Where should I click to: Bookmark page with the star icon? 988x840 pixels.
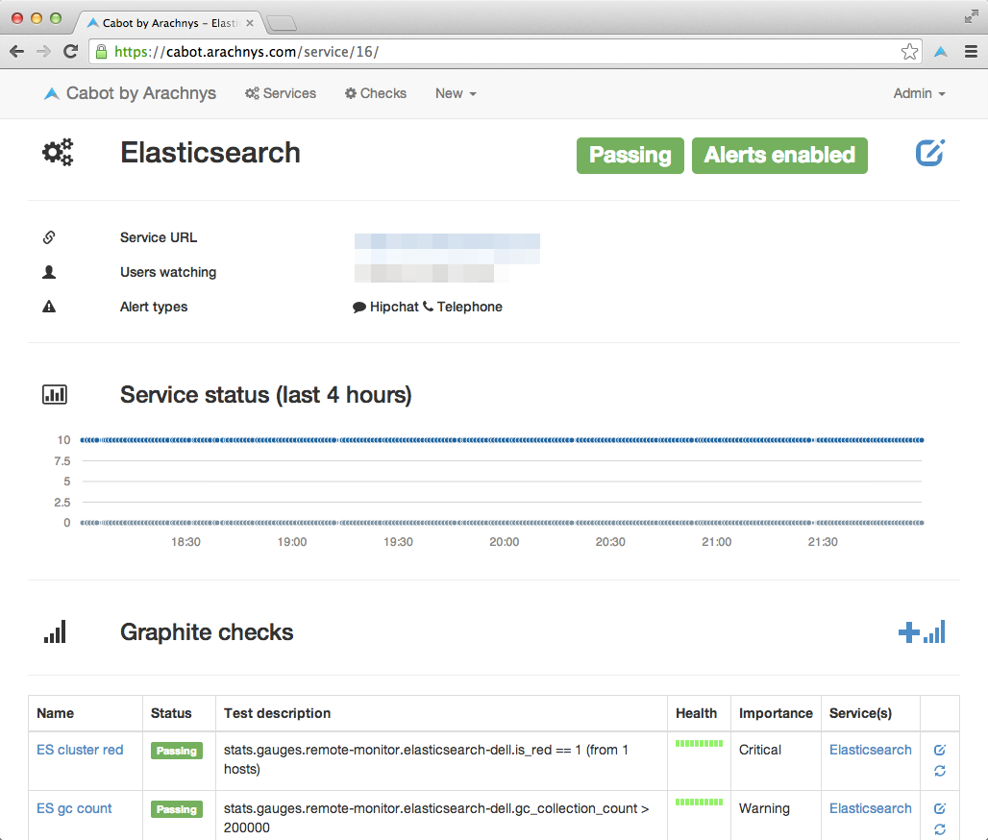coord(909,52)
